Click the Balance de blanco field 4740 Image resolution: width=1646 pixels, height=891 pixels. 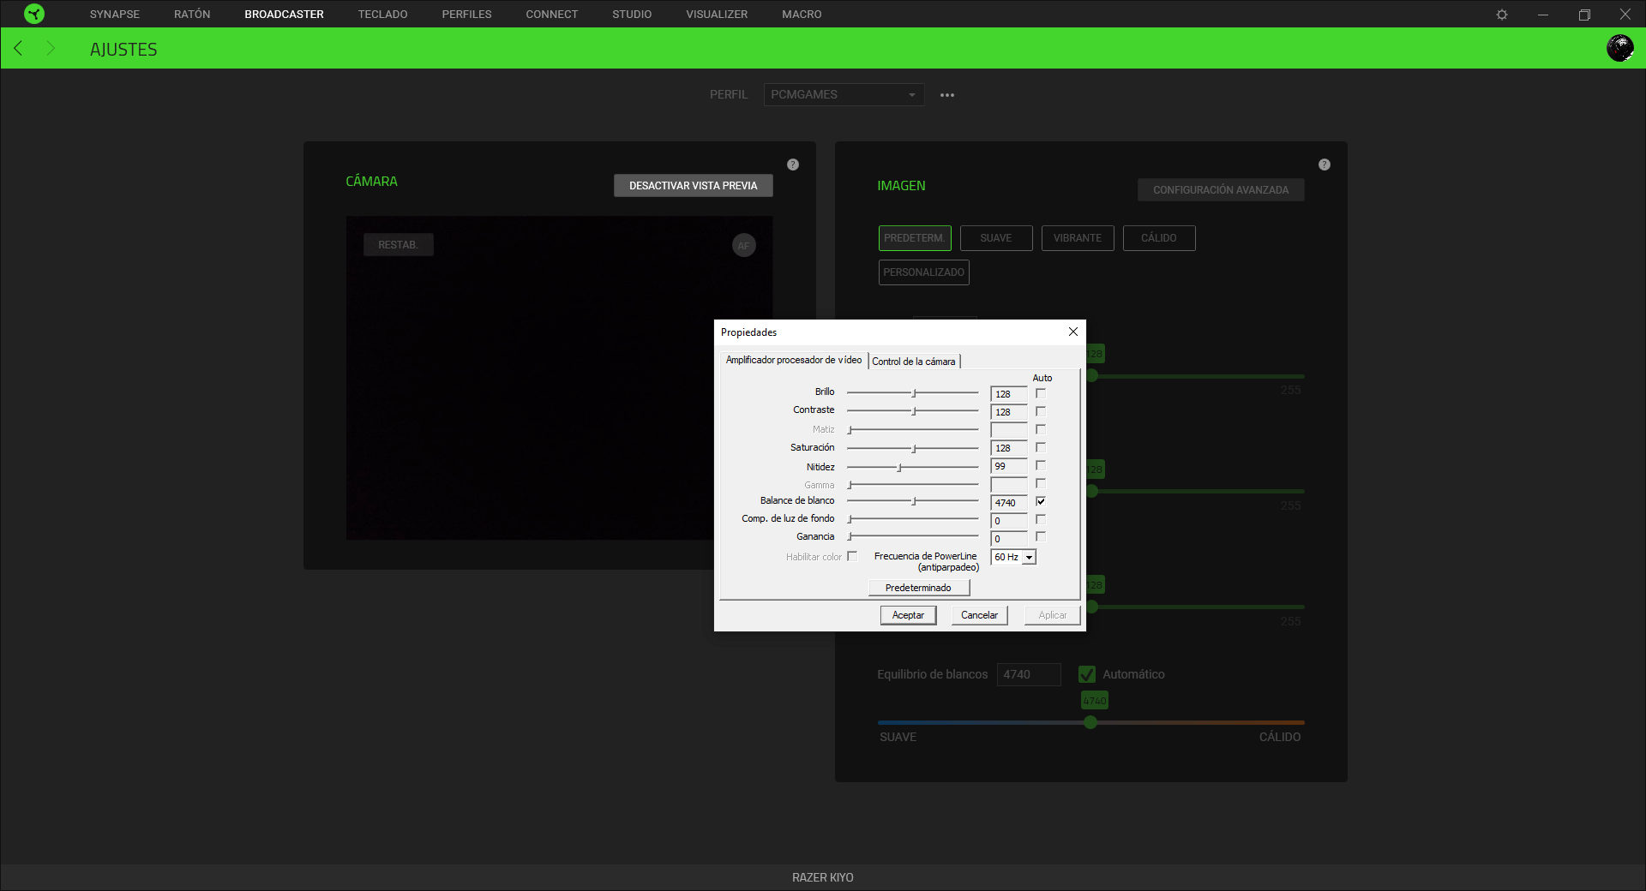pos(1009,503)
